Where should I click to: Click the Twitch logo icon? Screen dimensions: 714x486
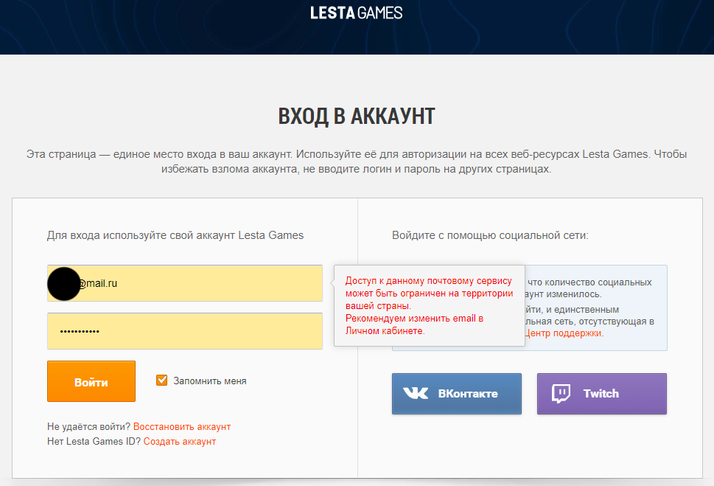pyautogui.click(x=561, y=394)
